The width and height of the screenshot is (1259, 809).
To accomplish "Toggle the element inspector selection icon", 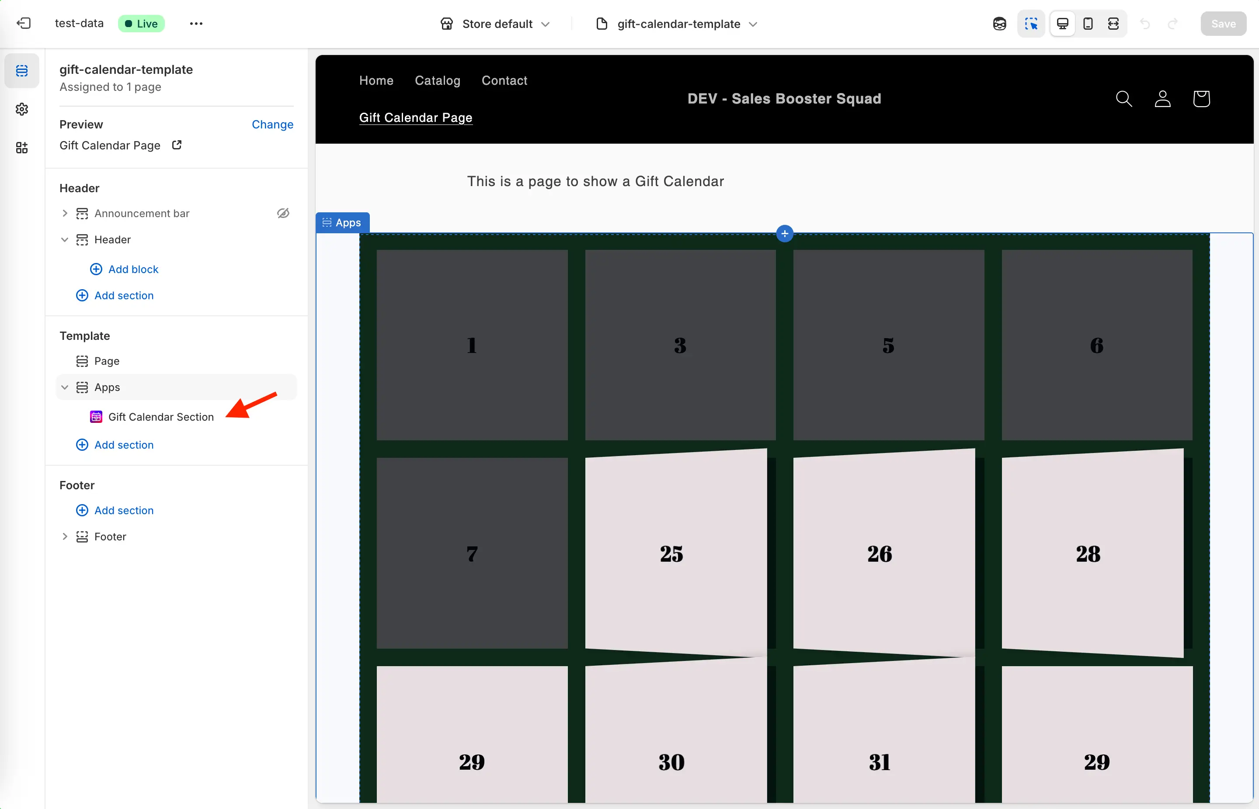I will [1031, 24].
